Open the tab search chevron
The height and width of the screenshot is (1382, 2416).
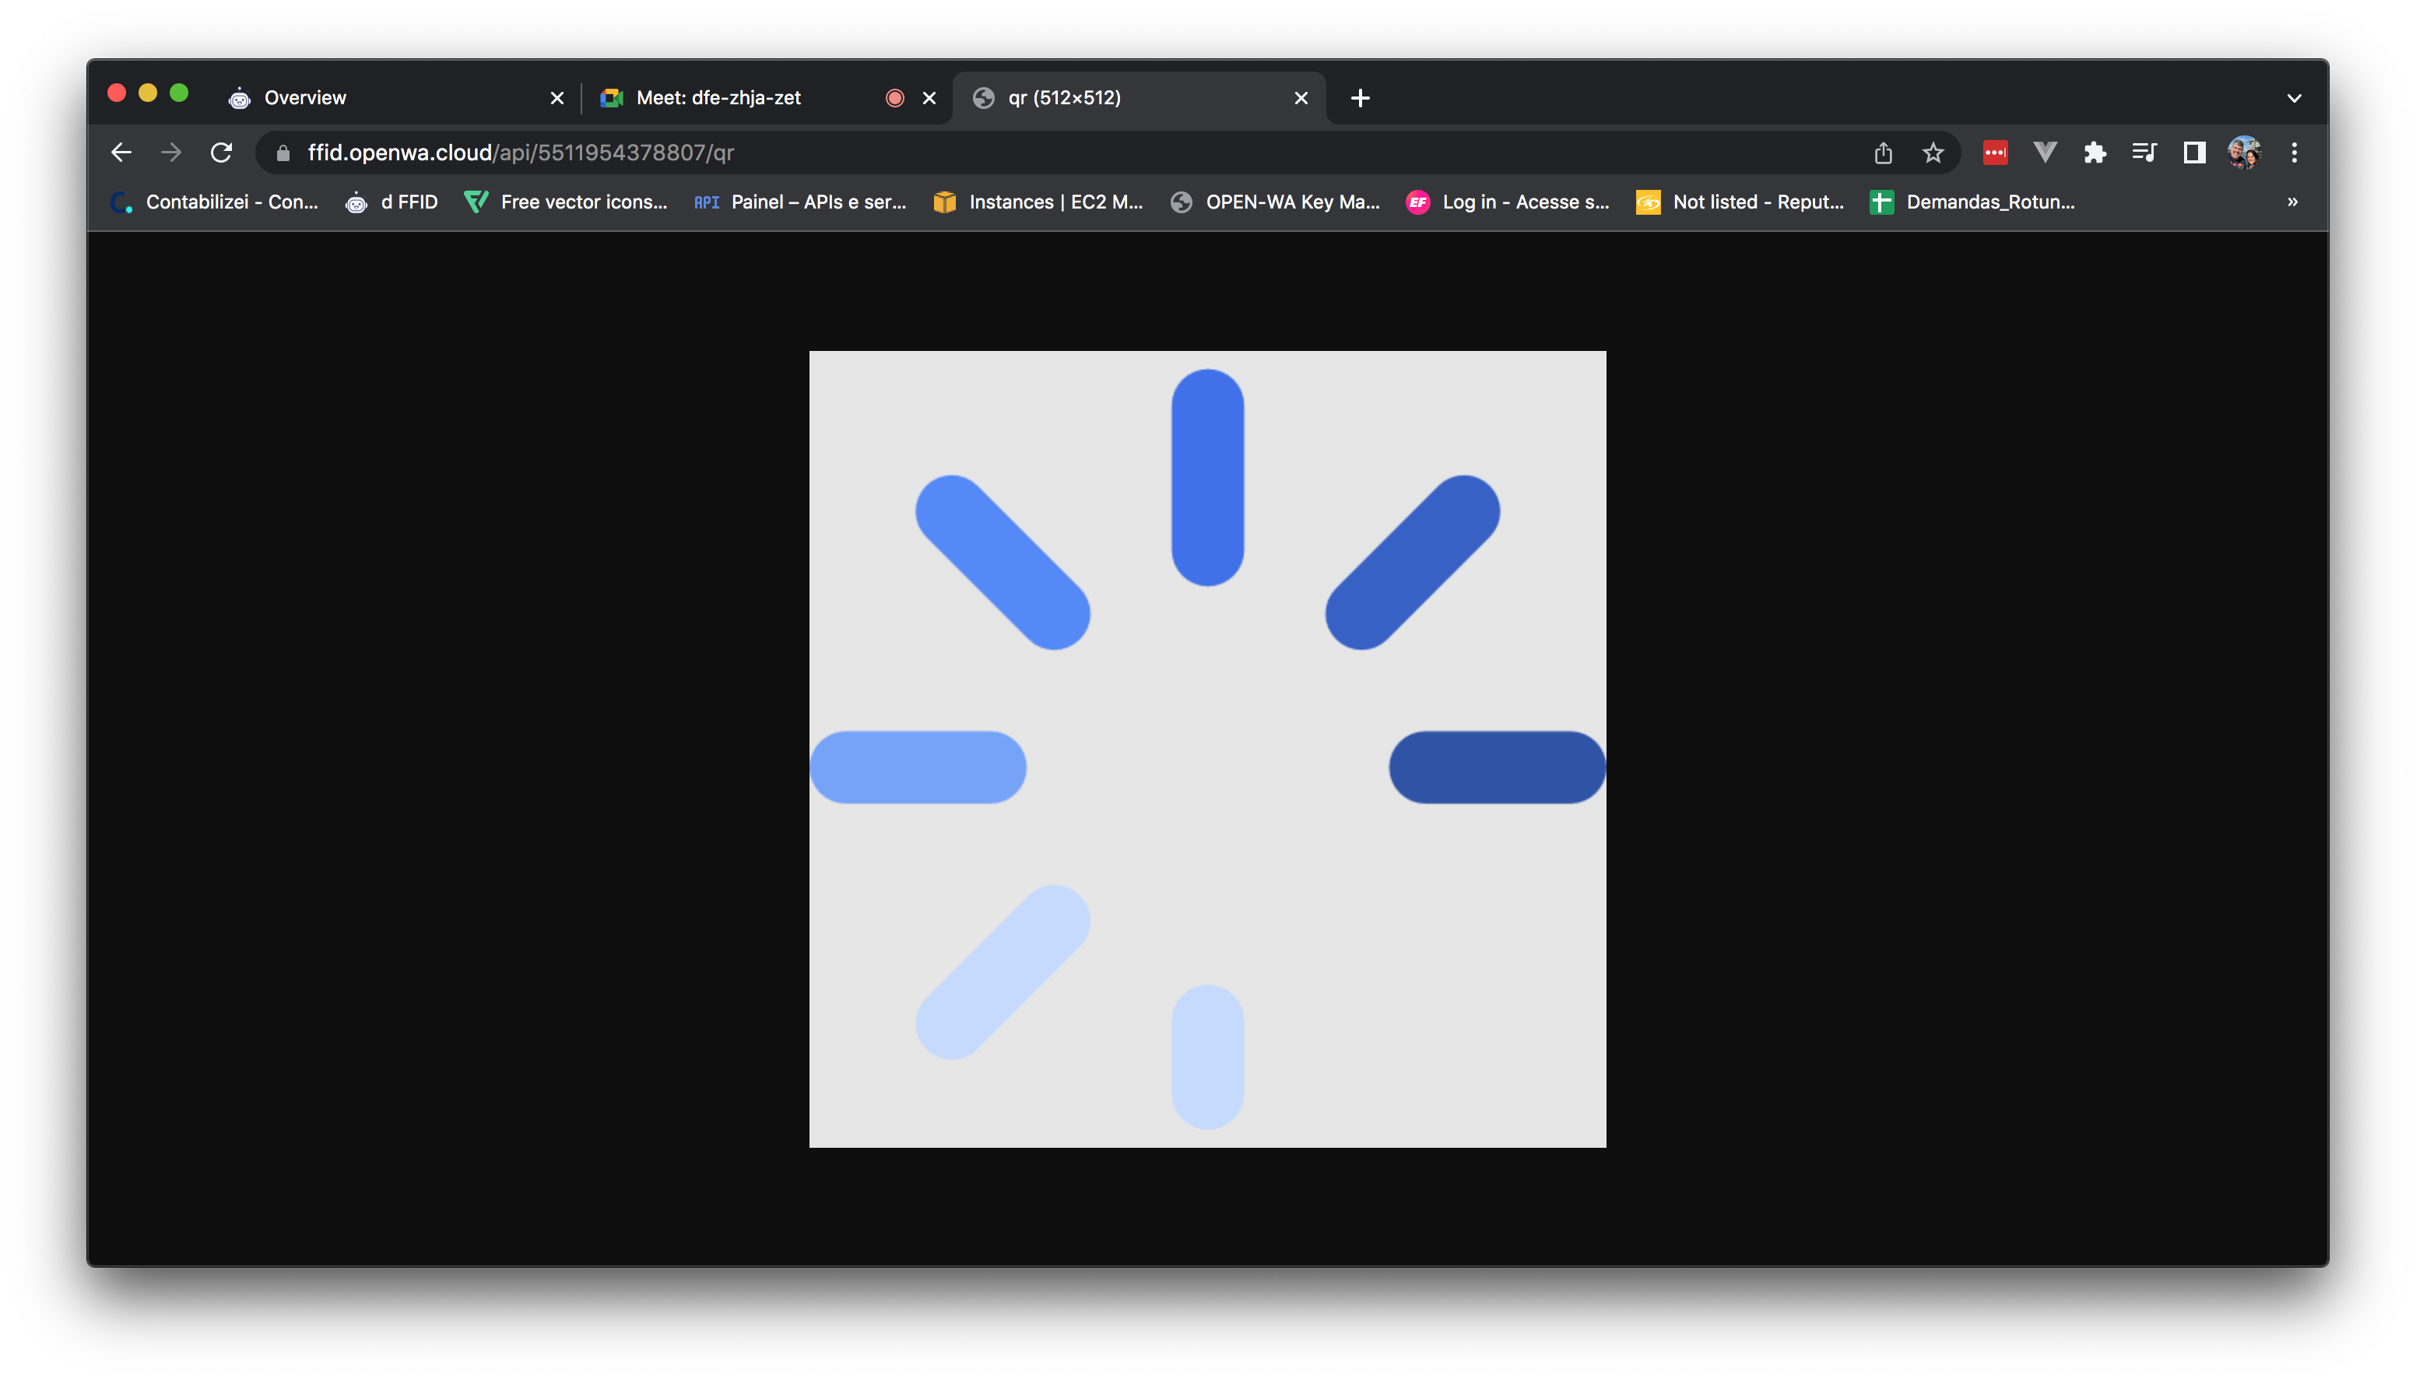click(2295, 98)
